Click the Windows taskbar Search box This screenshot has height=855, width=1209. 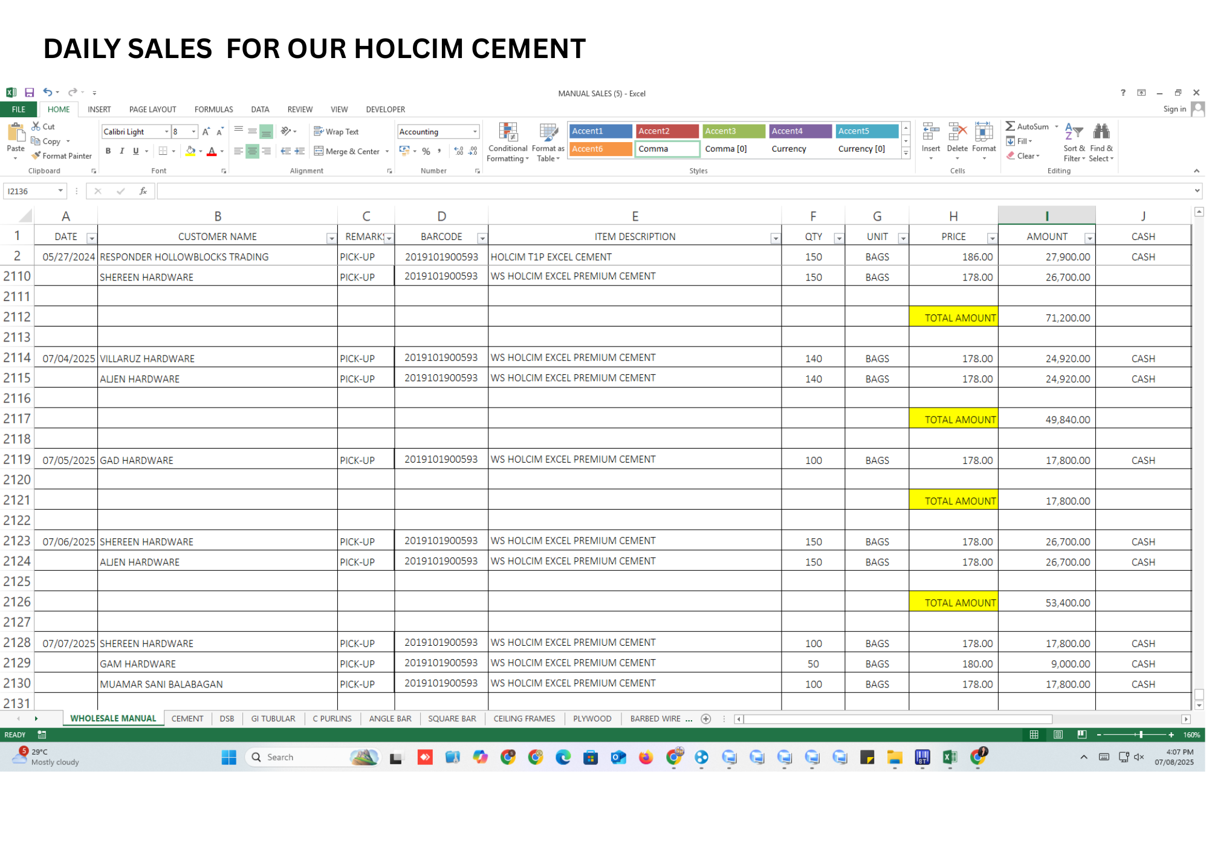[313, 757]
